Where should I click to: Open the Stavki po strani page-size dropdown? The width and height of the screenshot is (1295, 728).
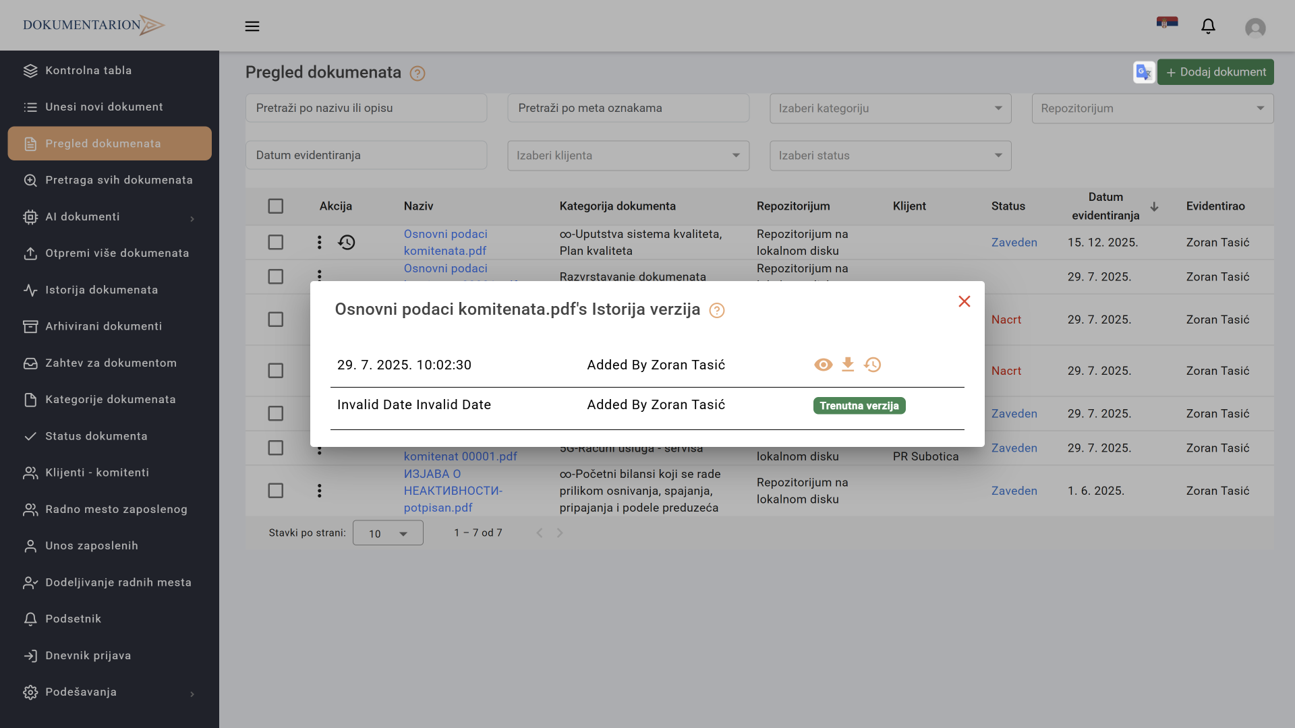388,533
